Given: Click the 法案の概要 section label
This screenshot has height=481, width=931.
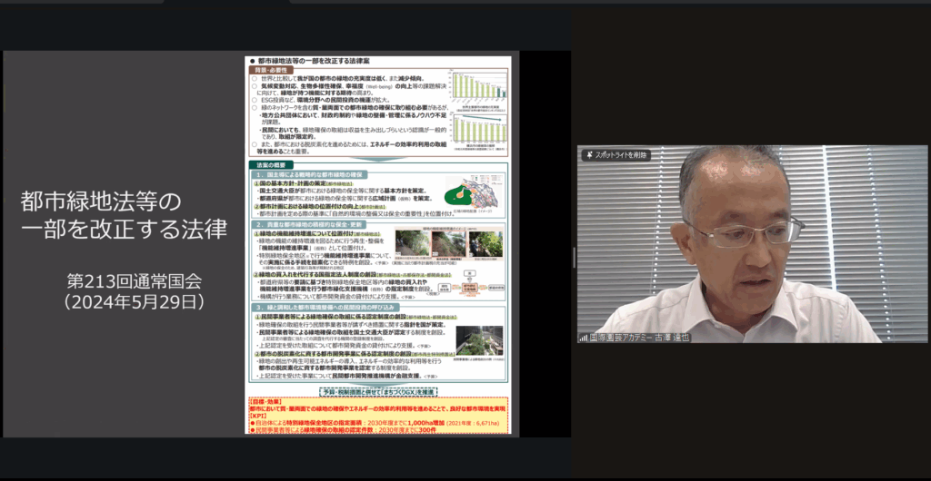Looking at the screenshot, I should click(x=270, y=164).
